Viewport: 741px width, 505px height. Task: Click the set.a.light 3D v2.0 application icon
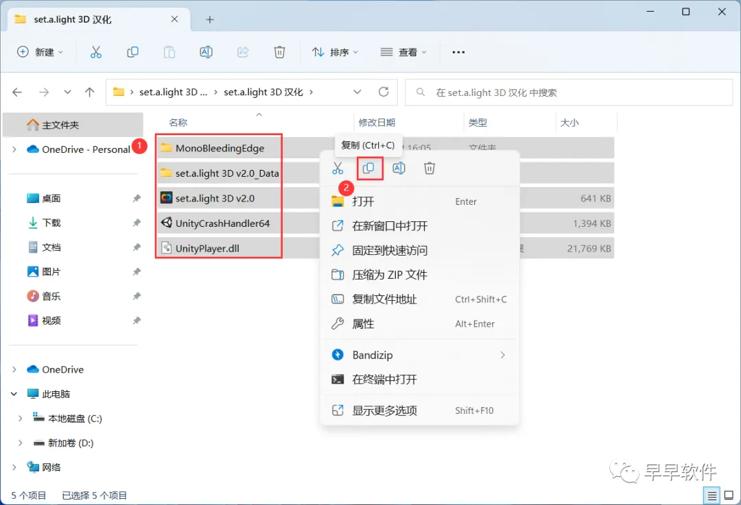[x=166, y=198]
